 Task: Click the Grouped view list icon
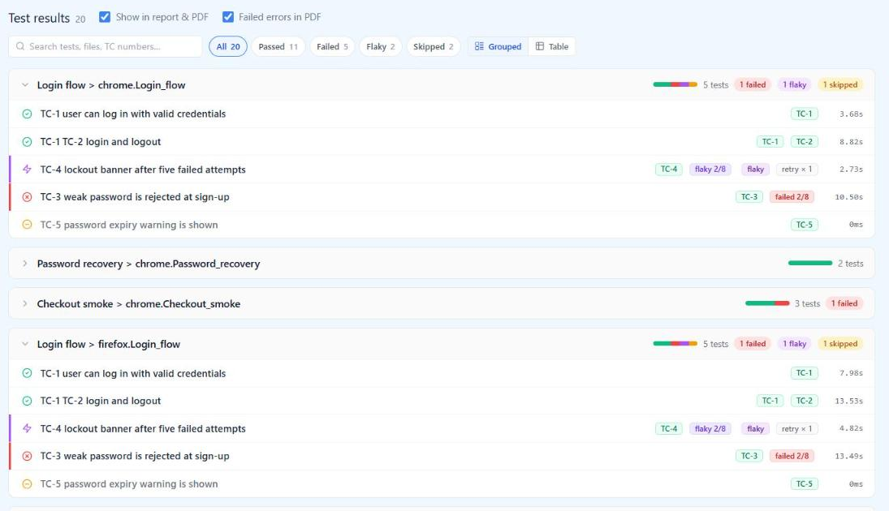(x=479, y=46)
